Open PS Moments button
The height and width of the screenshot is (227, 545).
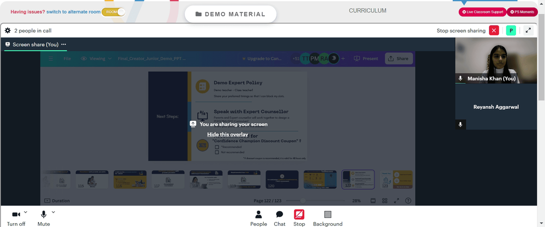point(522,12)
